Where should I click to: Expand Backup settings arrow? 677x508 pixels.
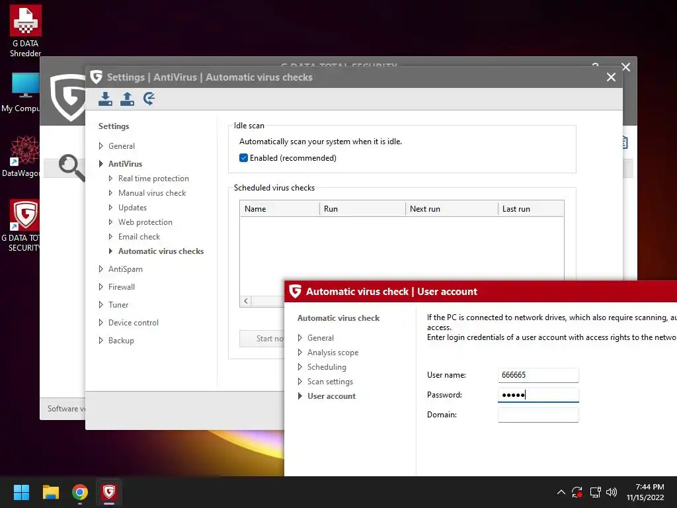coord(100,341)
